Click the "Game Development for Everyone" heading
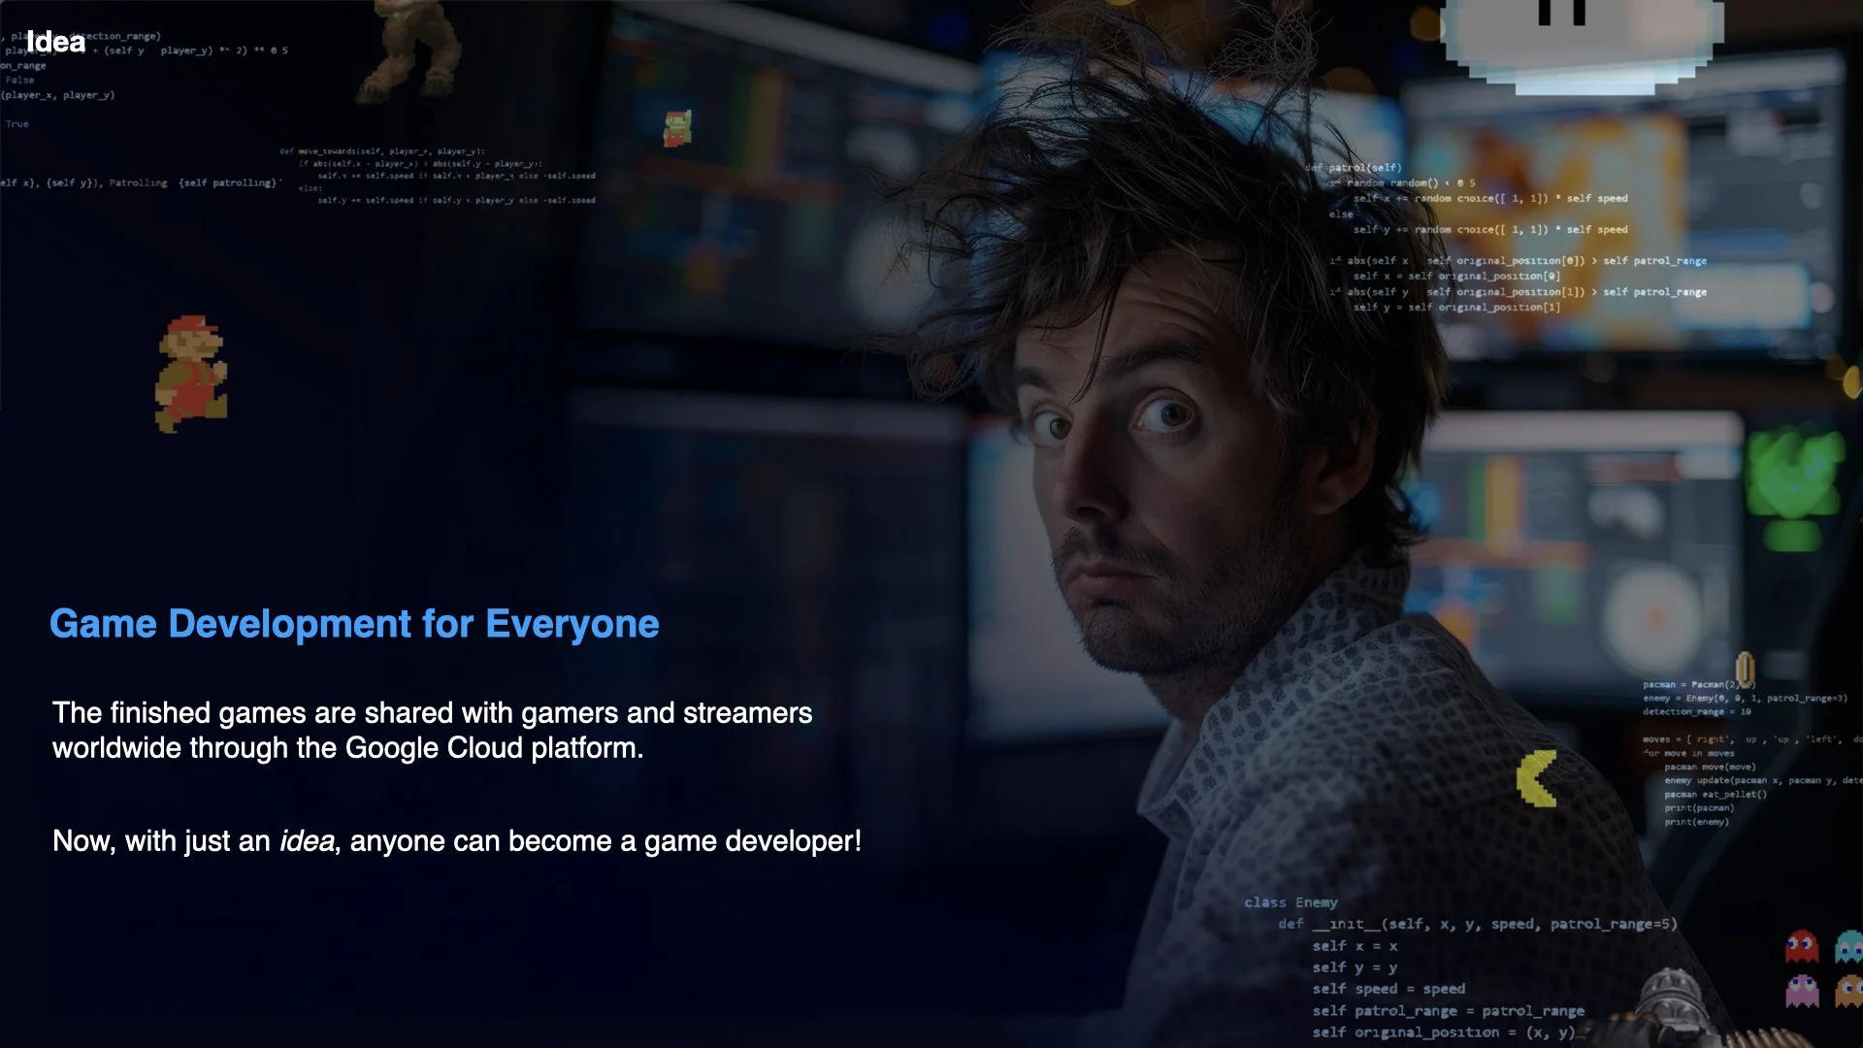The width and height of the screenshot is (1863, 1048). pos(354,624)
